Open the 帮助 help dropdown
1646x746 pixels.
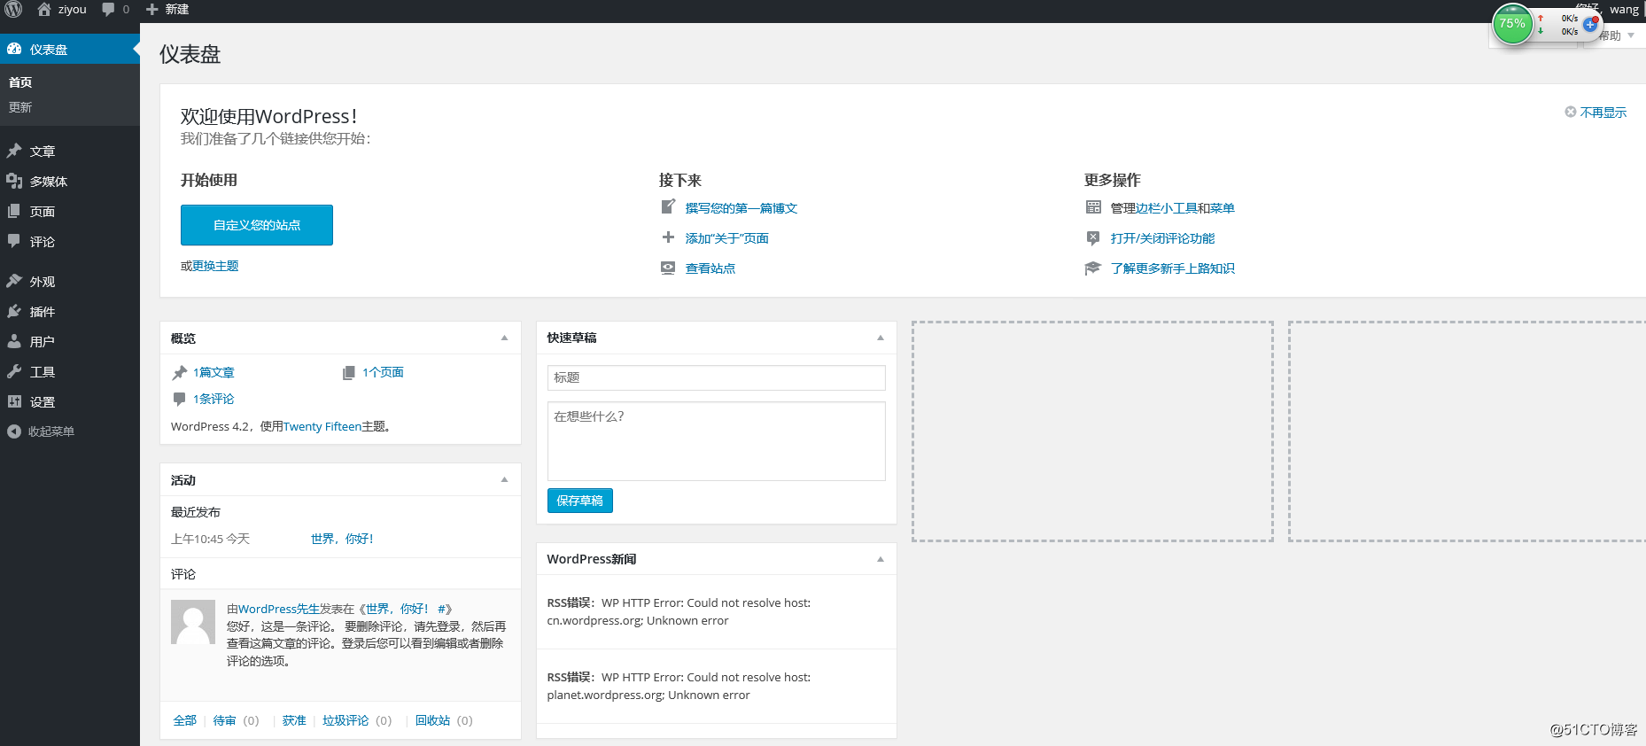1616,36
